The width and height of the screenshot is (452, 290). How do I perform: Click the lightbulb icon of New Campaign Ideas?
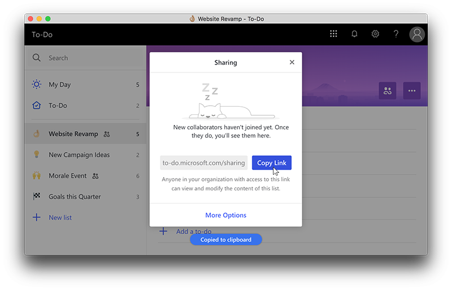(37, 154)
